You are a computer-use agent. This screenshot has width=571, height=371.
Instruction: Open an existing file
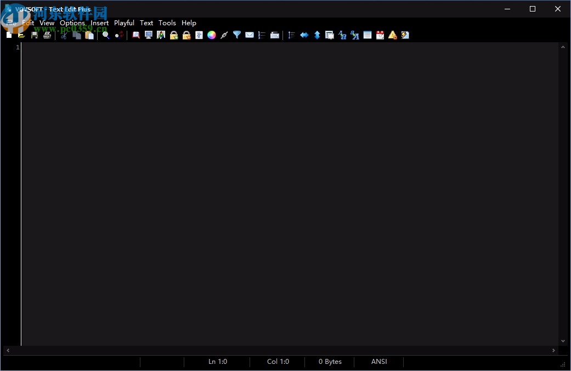click(x=21, y=35)
